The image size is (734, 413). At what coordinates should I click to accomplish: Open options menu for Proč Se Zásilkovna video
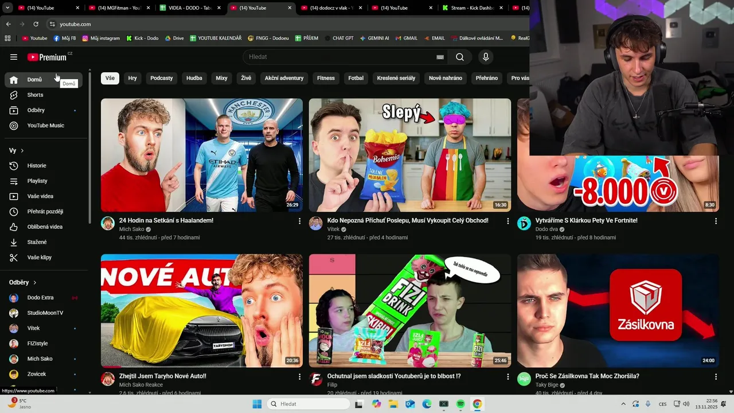pyautogui.click(x=716, y=377)
